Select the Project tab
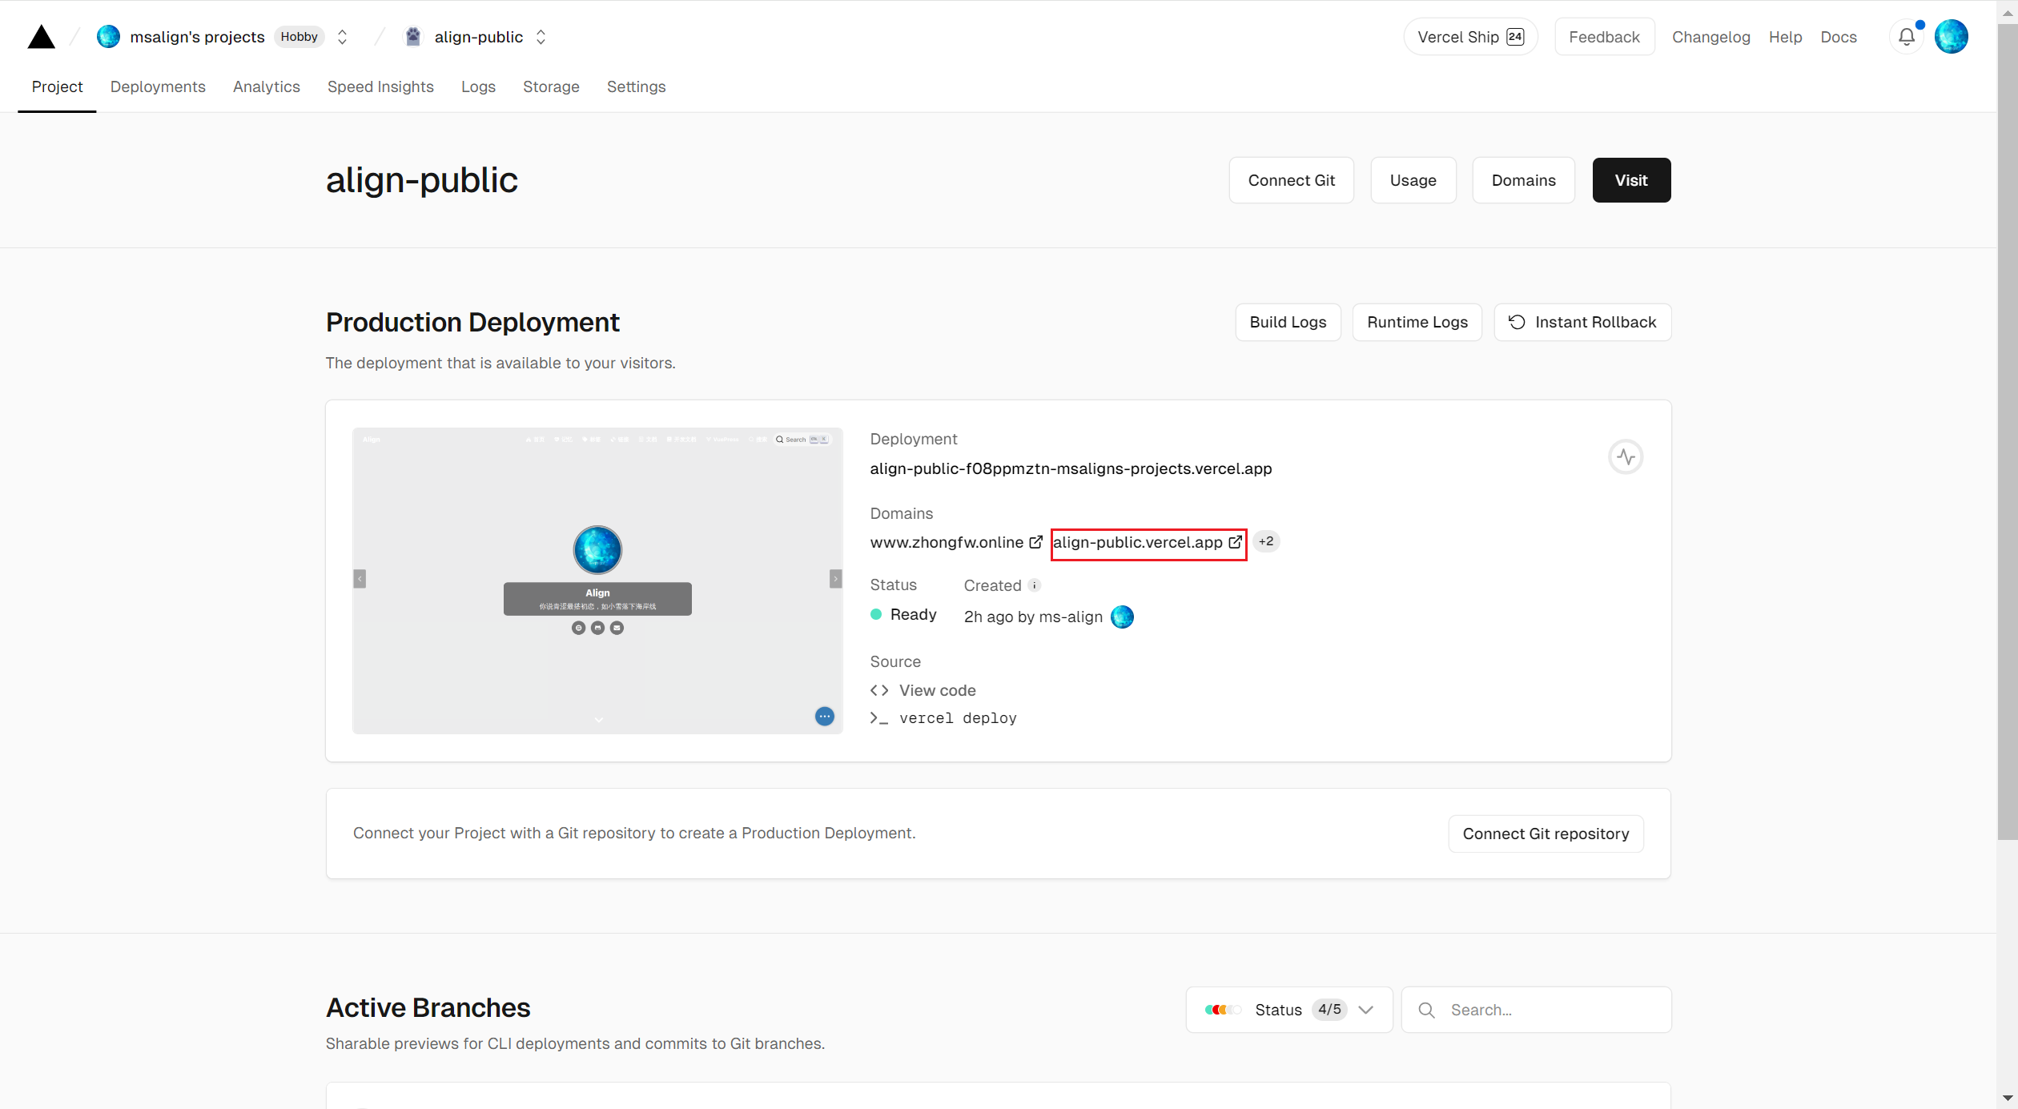This screenshot has height=1109, width=2018. point(57,86)
